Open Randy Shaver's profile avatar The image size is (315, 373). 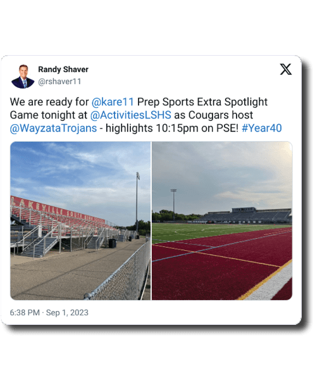tap(23, 77)
